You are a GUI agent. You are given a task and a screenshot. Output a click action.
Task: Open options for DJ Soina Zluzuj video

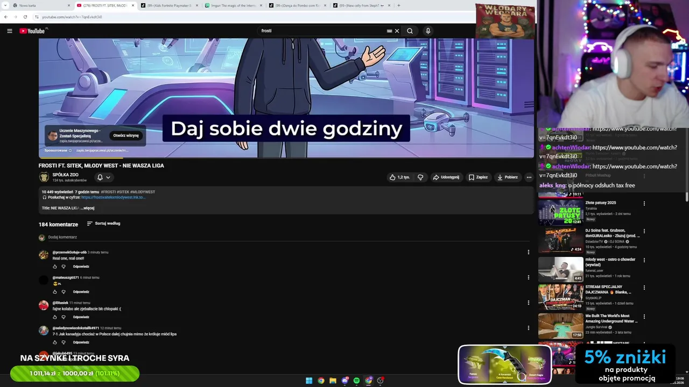pos(644,231)
